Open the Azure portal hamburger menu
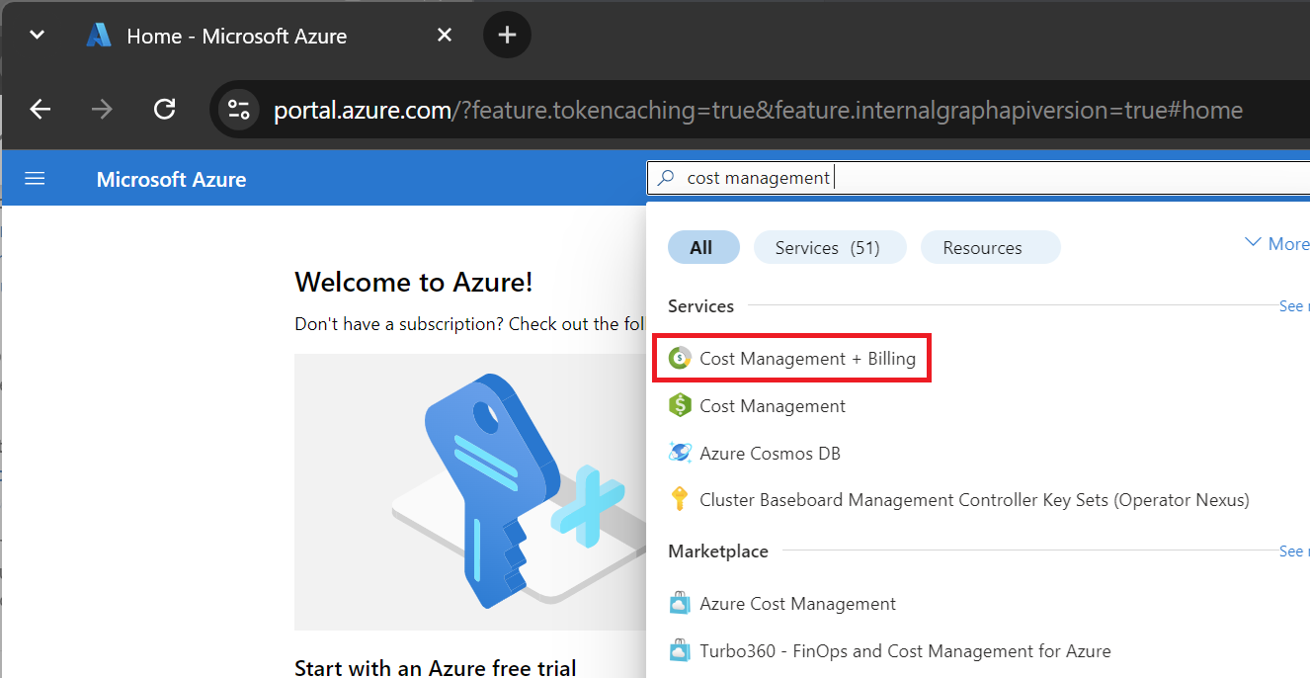The image size is (1310, 678). [35, 179]
